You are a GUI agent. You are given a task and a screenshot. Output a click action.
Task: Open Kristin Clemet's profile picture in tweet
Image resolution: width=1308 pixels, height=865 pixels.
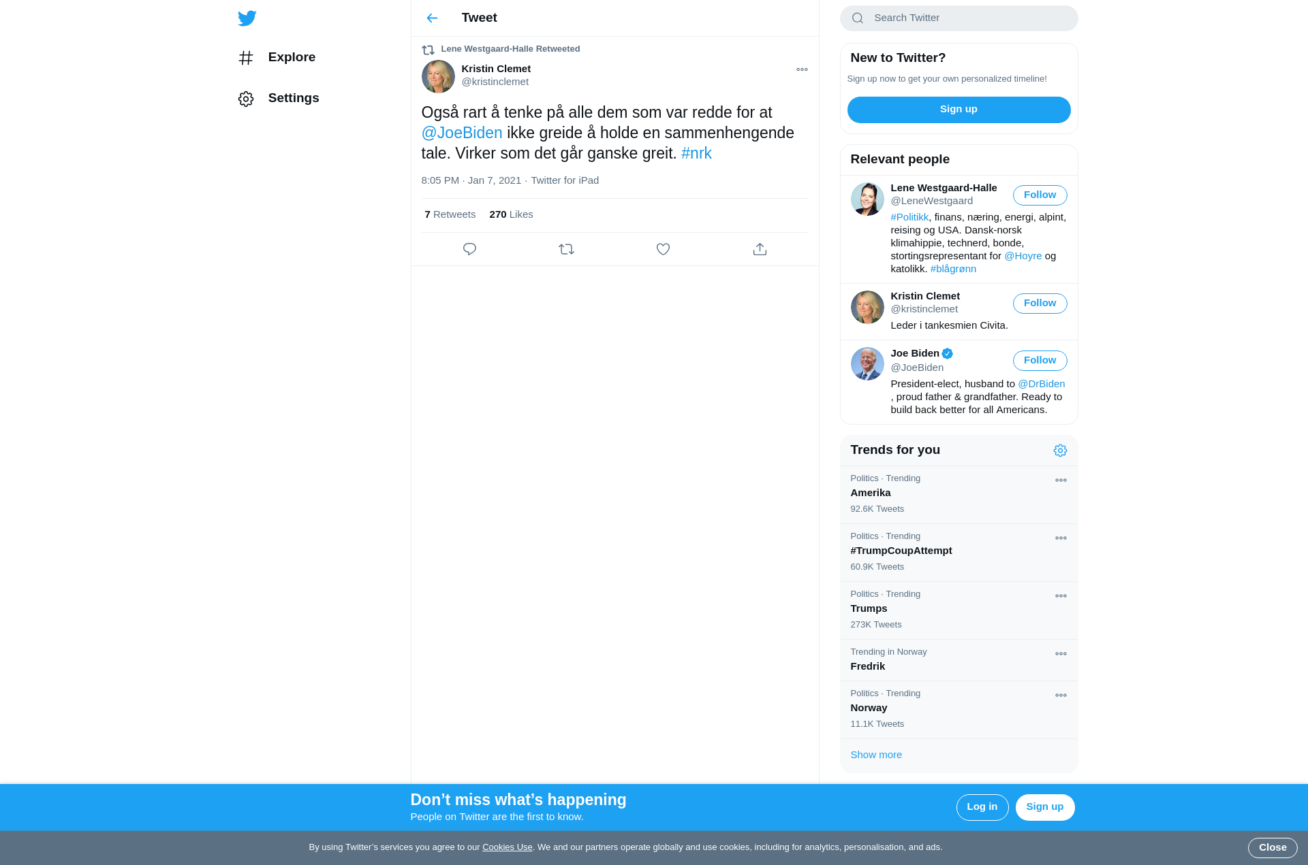(438, 76)
